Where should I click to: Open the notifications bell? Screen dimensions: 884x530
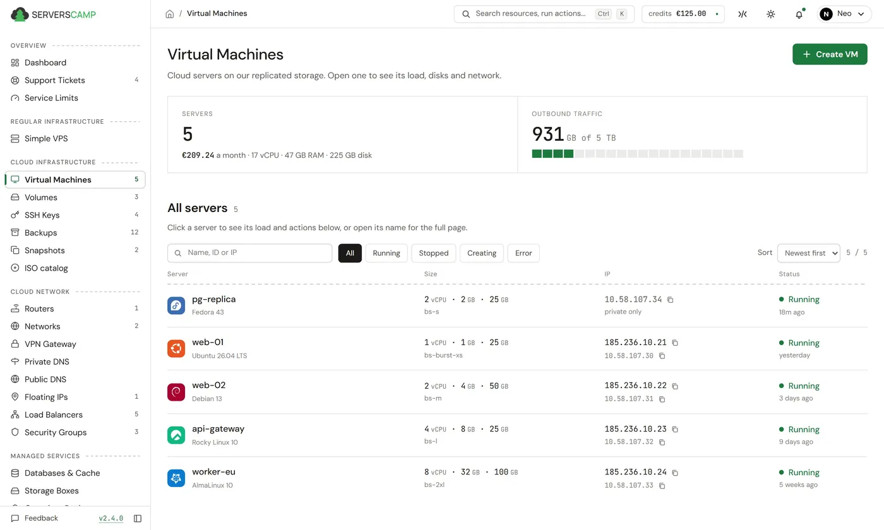(799, 14)
